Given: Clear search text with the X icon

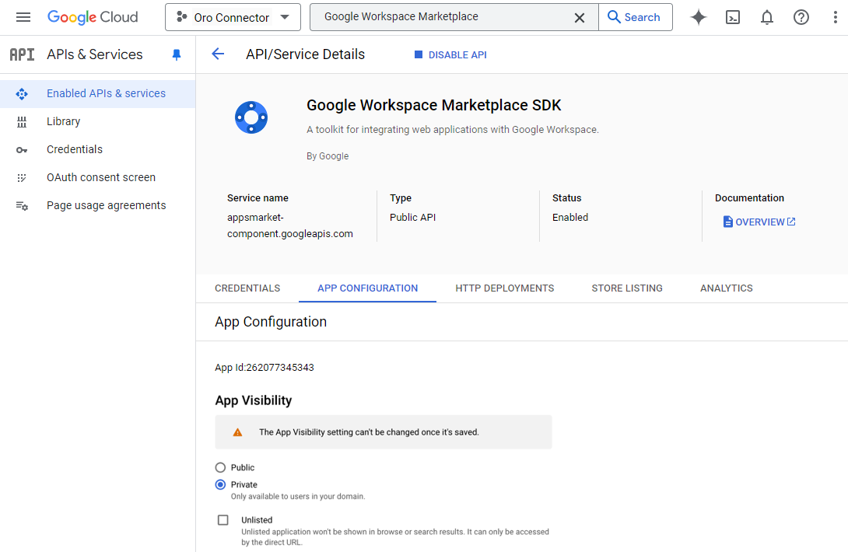Looking at the screenshot, I should pyautogui.click(x=580, y=17).
